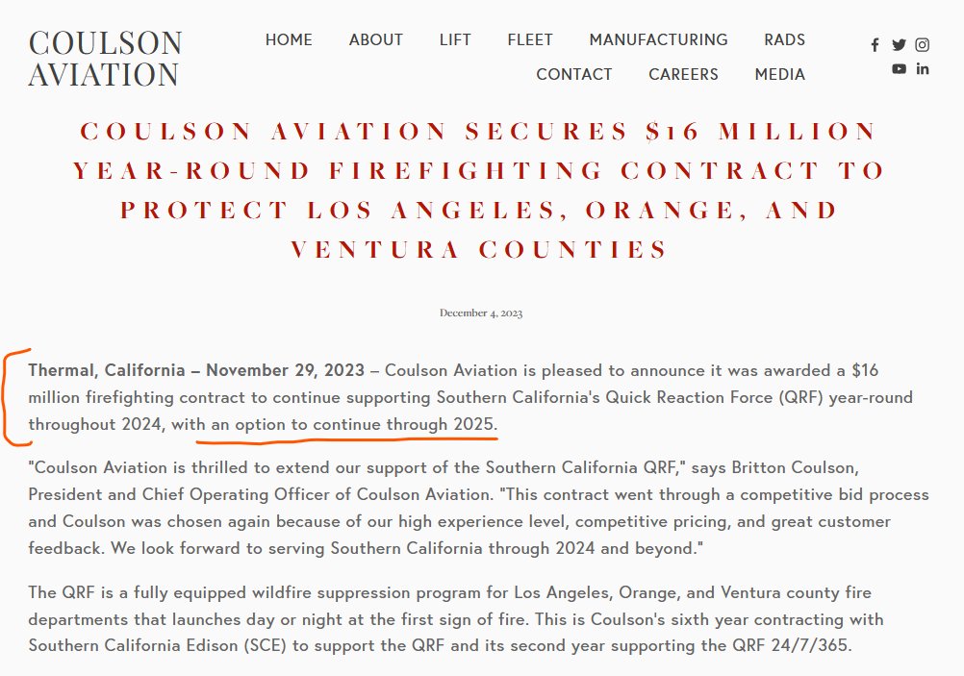Screen dimensions: 964x676
Task: Open the MEDIA navigation item
Action: [x=780, y=75]
